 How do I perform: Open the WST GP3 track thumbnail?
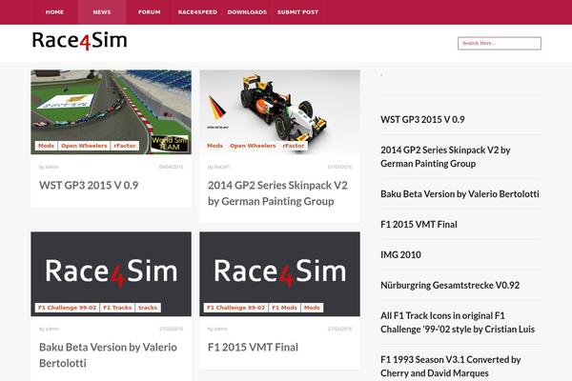[111, 112]
